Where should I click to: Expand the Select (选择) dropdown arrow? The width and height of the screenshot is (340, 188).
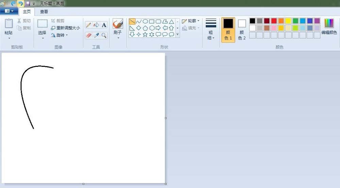pos(43,38)
